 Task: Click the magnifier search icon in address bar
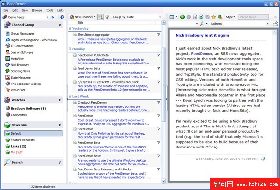[202, 24]
